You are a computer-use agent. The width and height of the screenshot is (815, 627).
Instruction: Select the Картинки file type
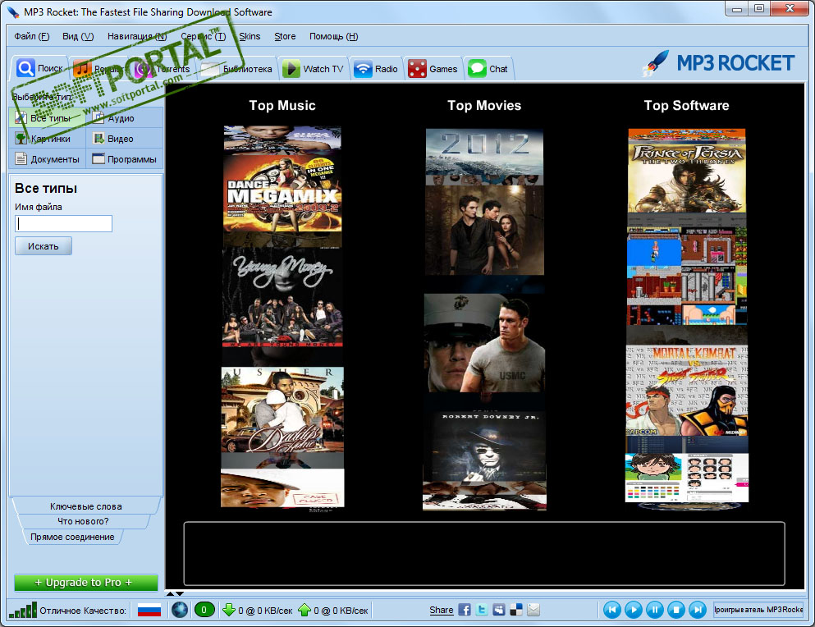[x=47, y=139]
